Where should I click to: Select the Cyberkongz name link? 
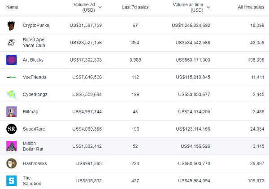(x=35, y=94)
